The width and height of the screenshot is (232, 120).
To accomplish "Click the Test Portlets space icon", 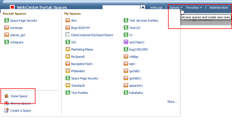I will click(x=68, y=92).
